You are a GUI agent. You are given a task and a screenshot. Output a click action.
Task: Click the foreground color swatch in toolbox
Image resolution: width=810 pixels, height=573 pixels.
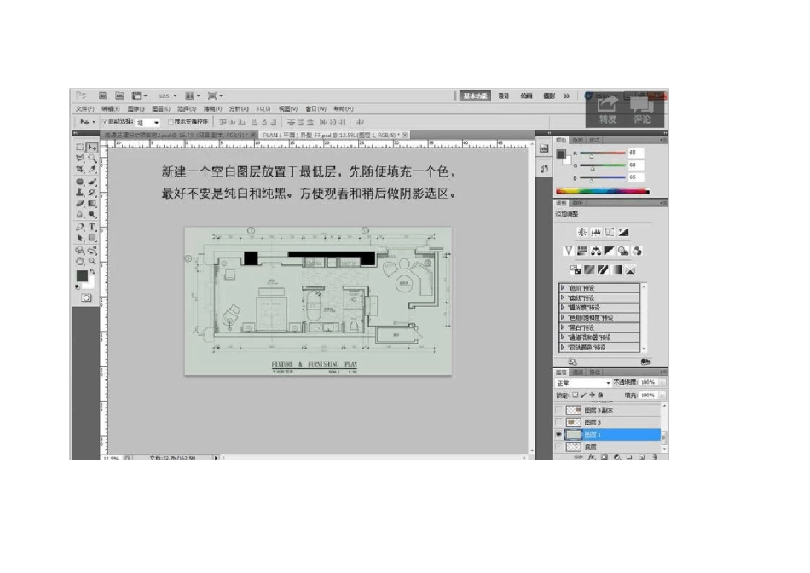(82, 276)
